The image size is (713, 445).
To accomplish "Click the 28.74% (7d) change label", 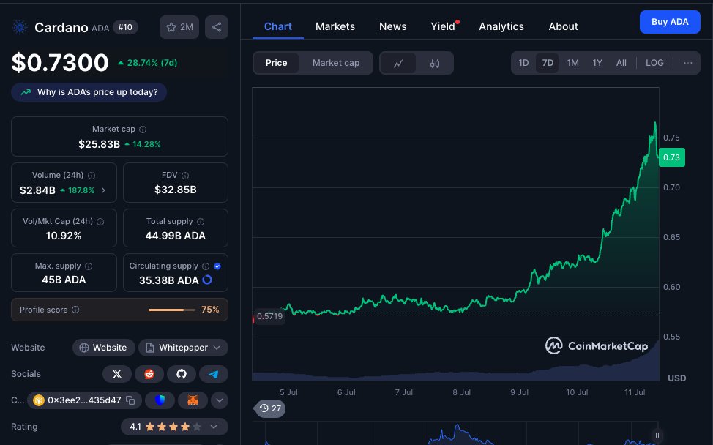I will click(x=147, y=63).
